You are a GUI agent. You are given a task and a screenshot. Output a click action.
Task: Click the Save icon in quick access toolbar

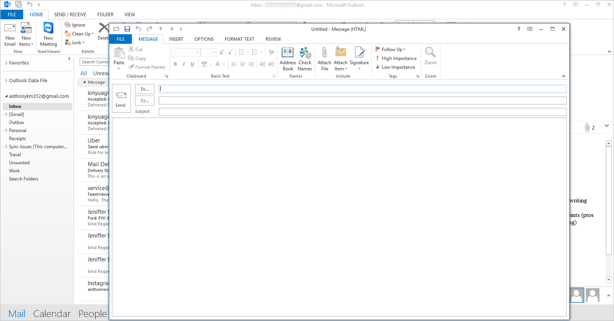pyautogui.click(x=127, y=29)
